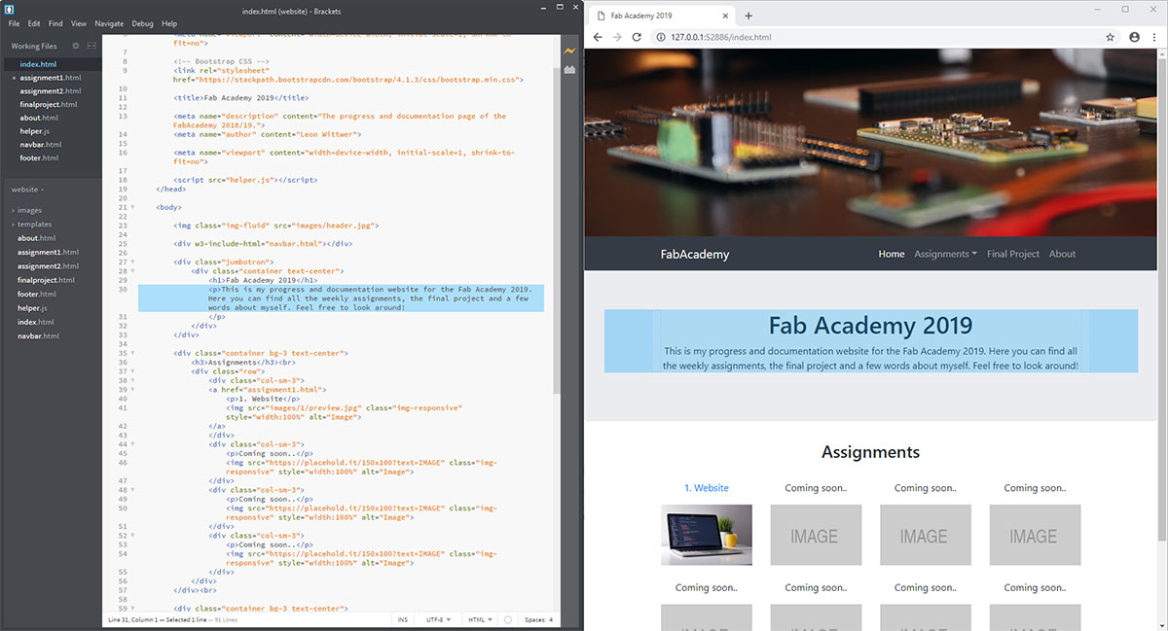Screen dimensions: 1168x631
Task: Click the linting status circle in status bar
Action: click(508, 619)
